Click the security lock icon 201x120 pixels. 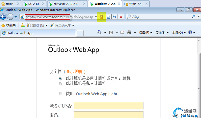tap(101, 17)
